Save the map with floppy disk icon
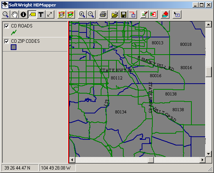The image size is (214, 173). coord(124,15)
